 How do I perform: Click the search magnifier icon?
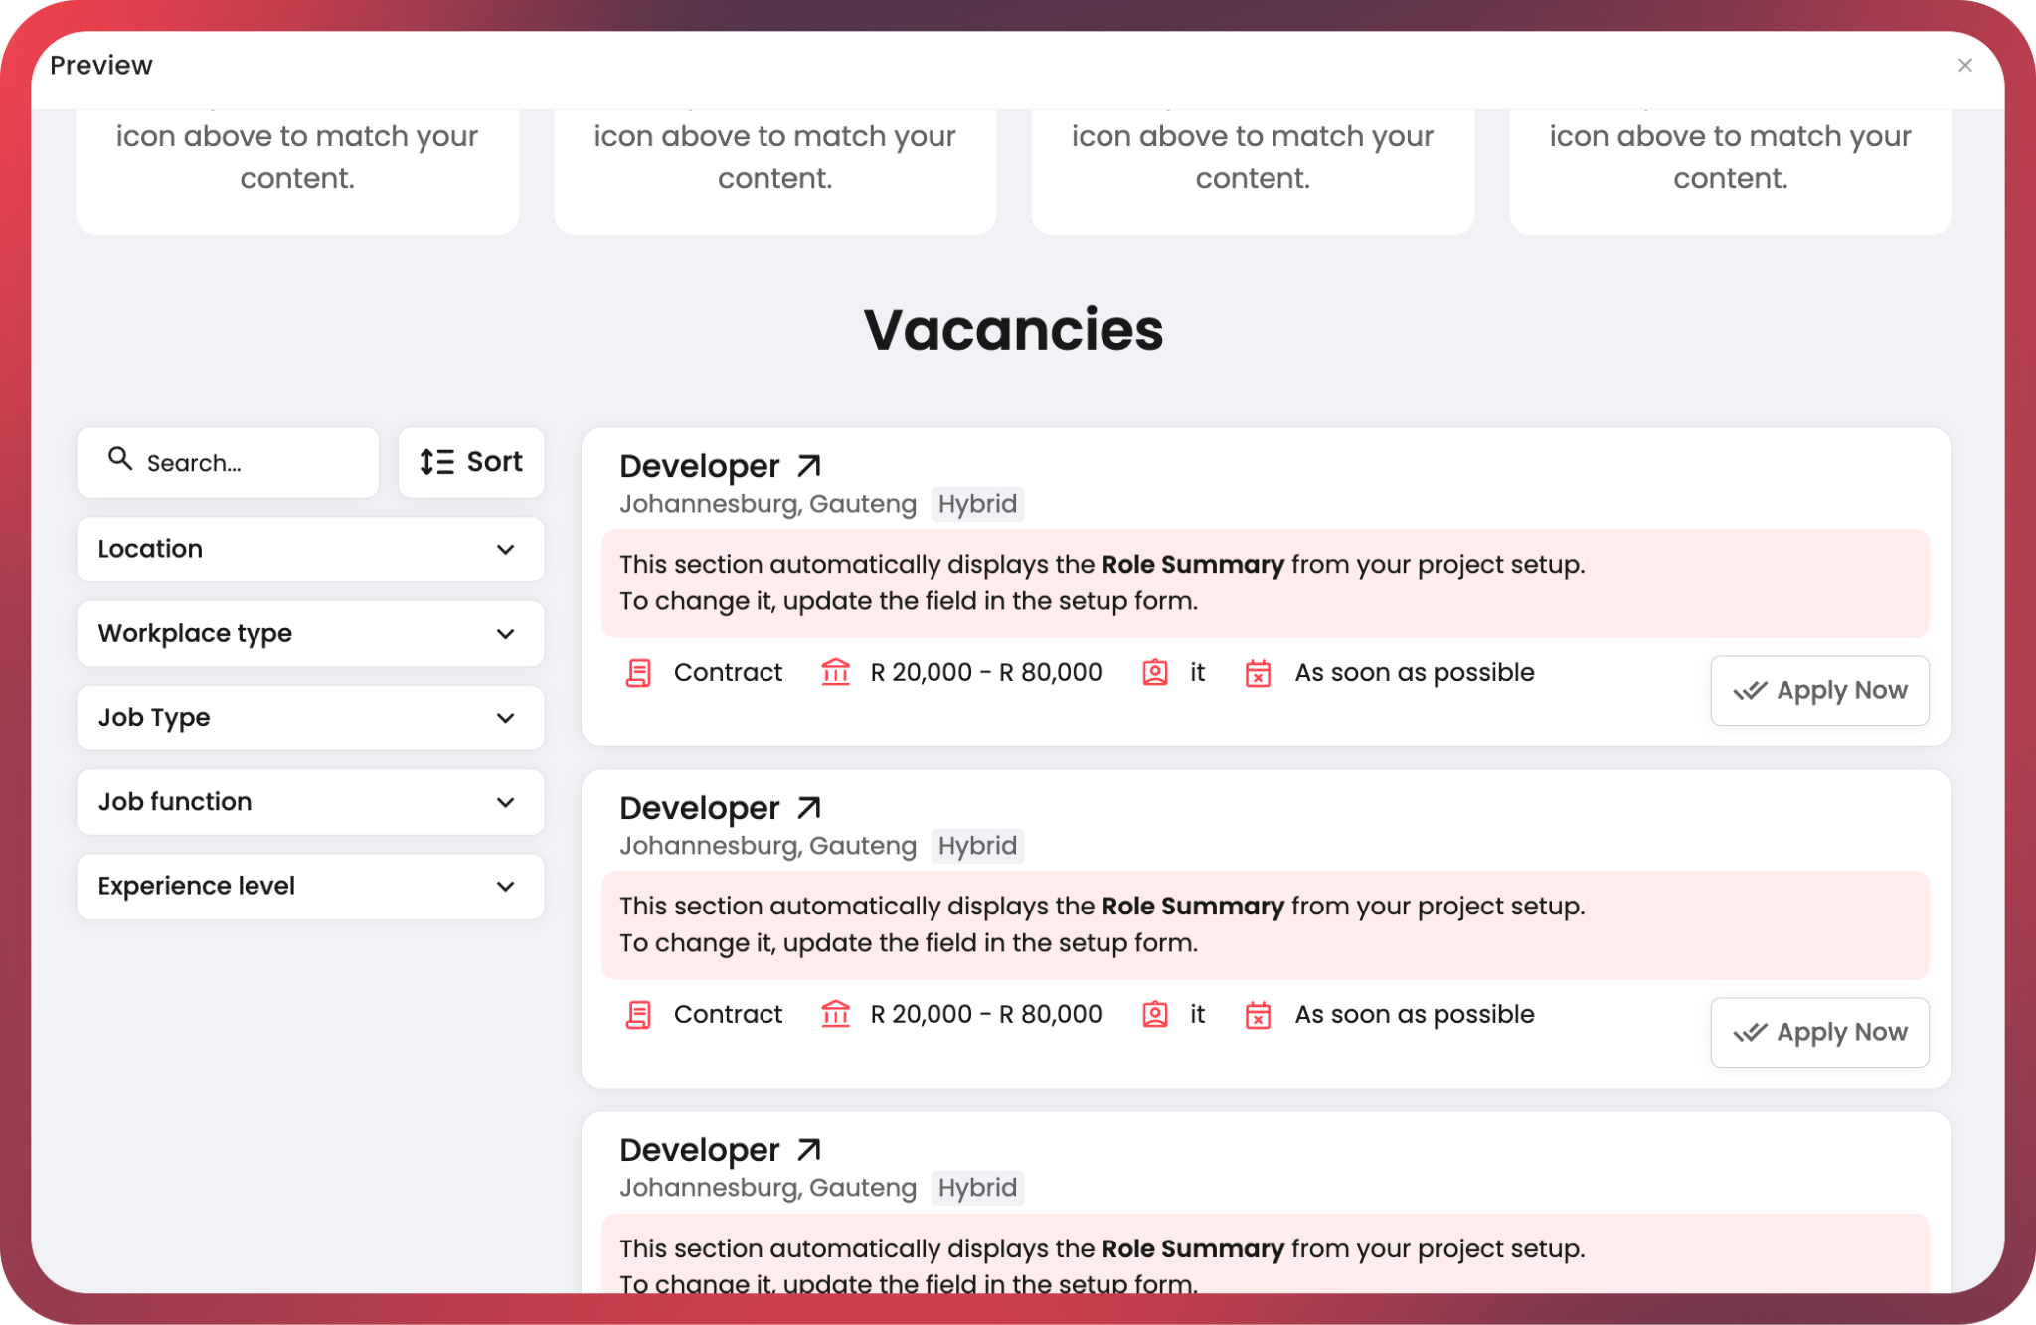click(x=120, y=458)
